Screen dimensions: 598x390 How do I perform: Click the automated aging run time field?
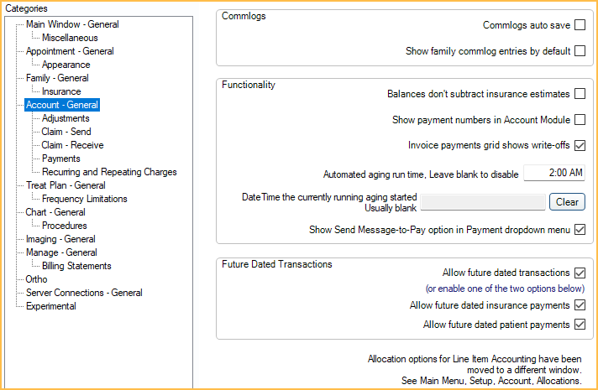pyautogui.click(x=553, y=174)
